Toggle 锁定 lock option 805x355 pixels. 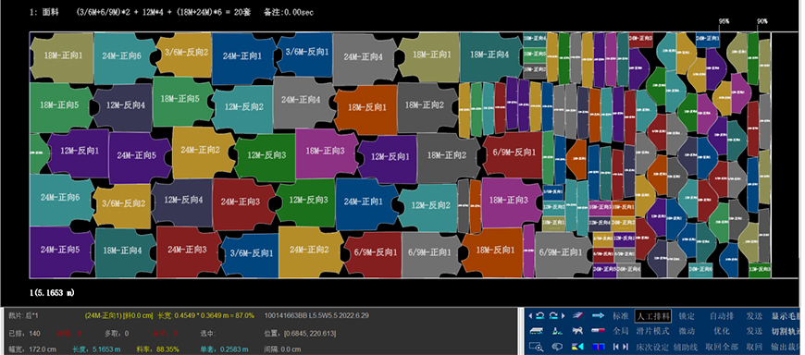point(687,316)
